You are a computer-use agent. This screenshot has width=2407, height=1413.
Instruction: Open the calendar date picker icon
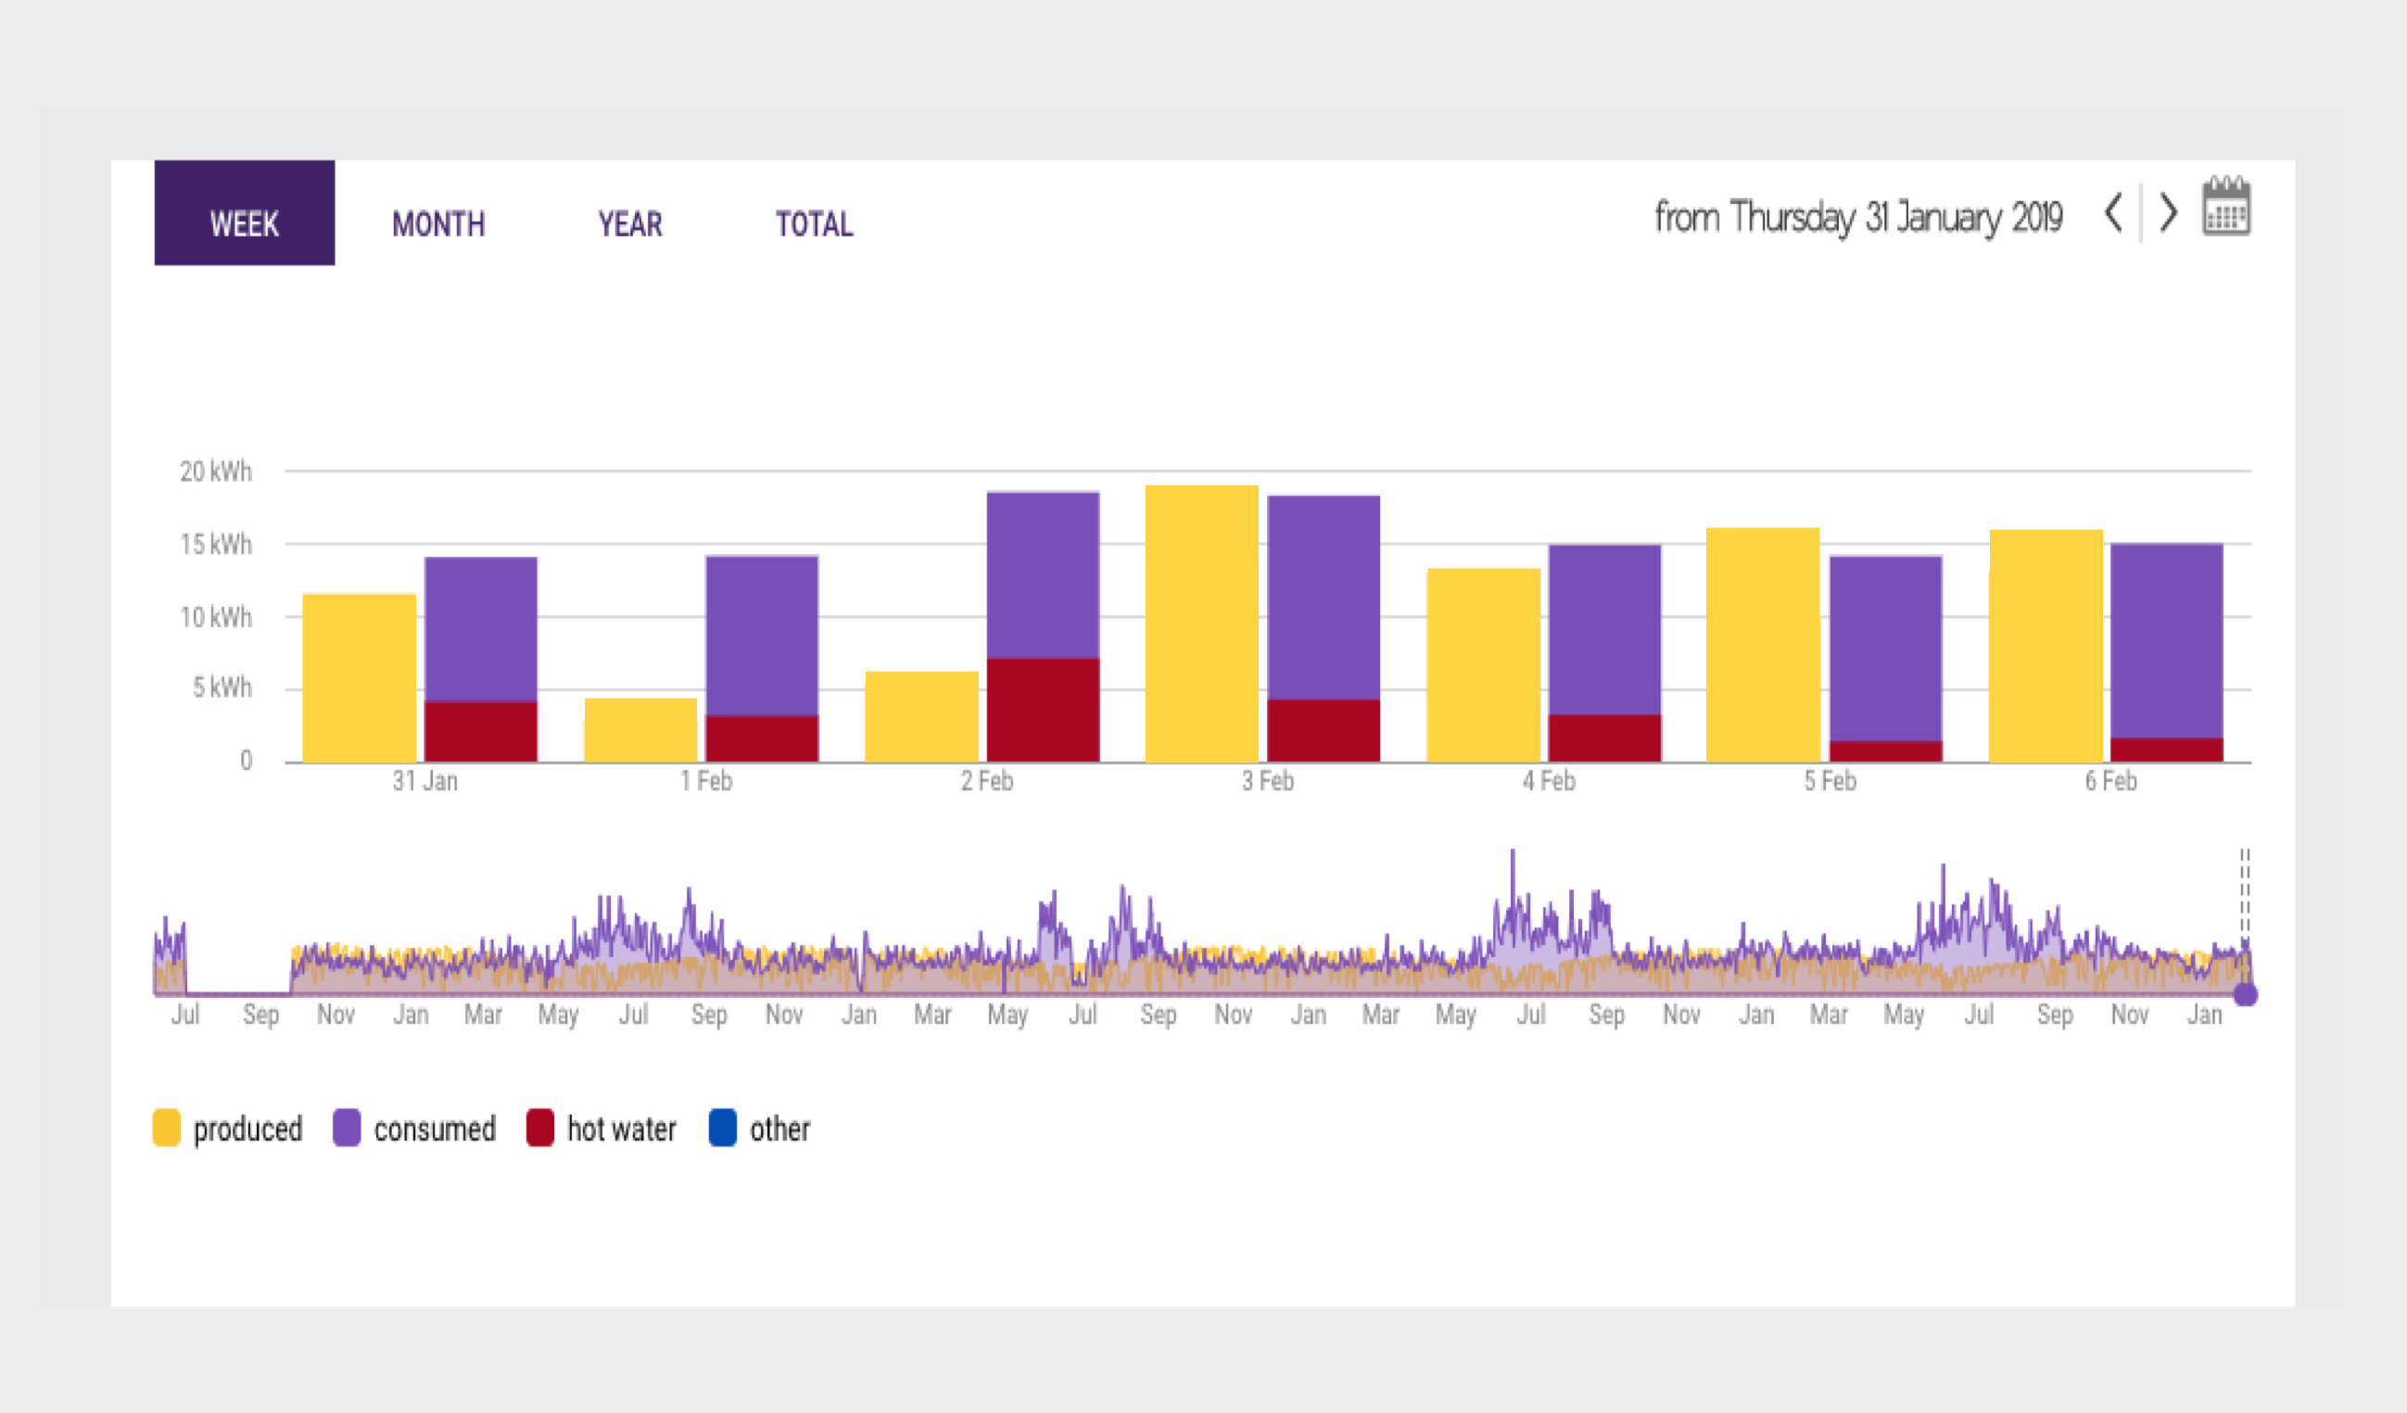point(2225,206)
